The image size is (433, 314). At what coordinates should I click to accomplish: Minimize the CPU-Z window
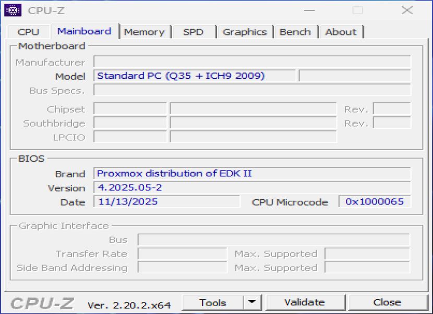click(x=309, y=10)
